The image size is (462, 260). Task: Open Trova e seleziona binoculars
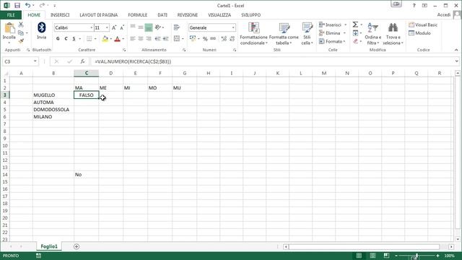tap(393, 34)
